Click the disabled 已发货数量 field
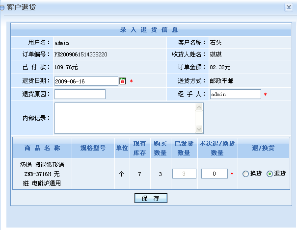297x230 pixels. point(184,174)
